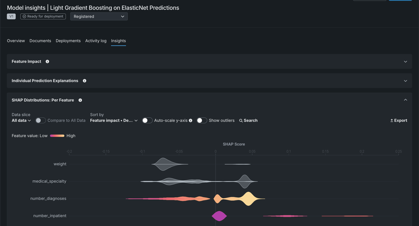Click the Ready for deployment checkmark icon

tap(24, 17)
